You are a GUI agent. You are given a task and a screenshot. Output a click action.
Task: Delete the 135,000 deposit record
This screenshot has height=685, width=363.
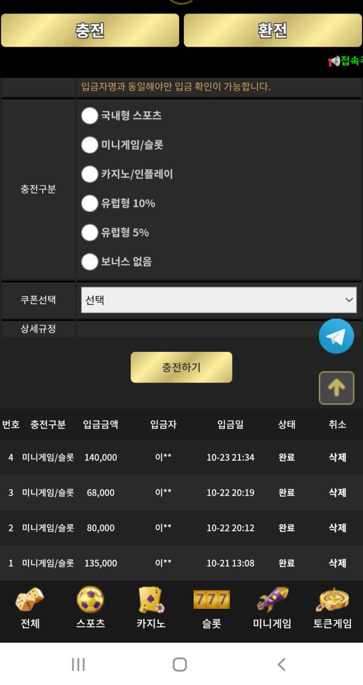[x=337, y=563]
